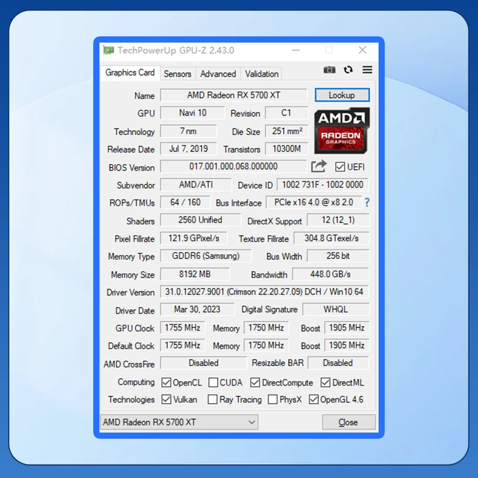Click the Digital Signature field WHQL
Viewport: 478px width, 478px height.
pyautogui.click(x=336, y=309)
